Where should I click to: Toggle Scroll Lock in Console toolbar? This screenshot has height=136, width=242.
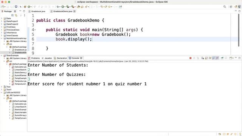[x=206, y=58]
